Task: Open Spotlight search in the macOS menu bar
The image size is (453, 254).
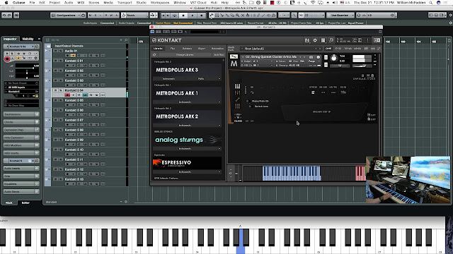Action: [431, 2]
